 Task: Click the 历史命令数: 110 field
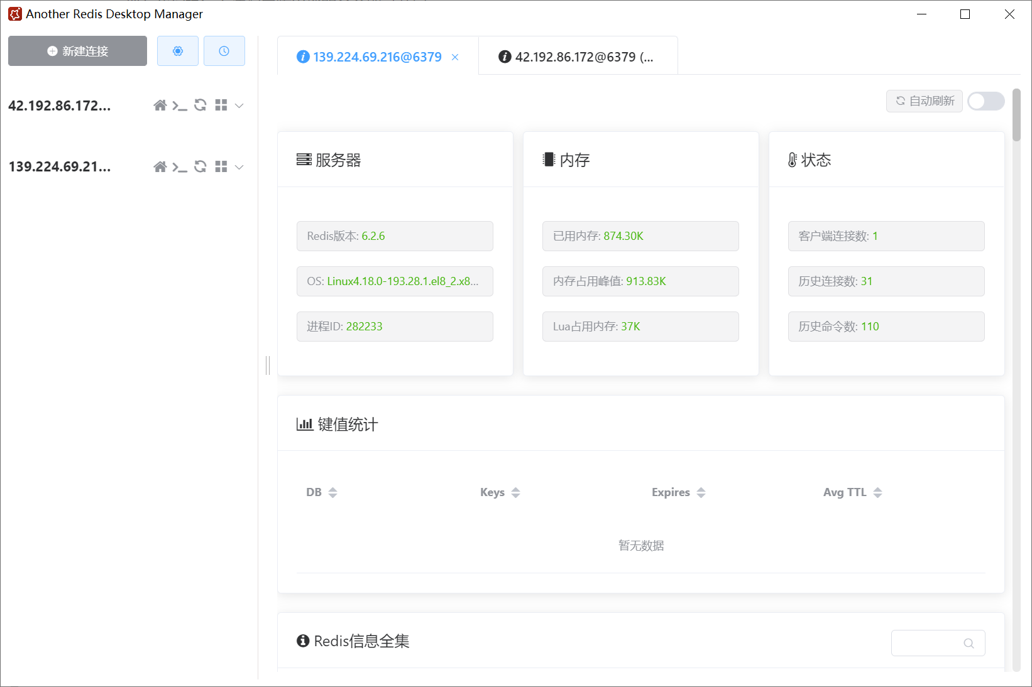pyautogui.click(x=886, y=327)
